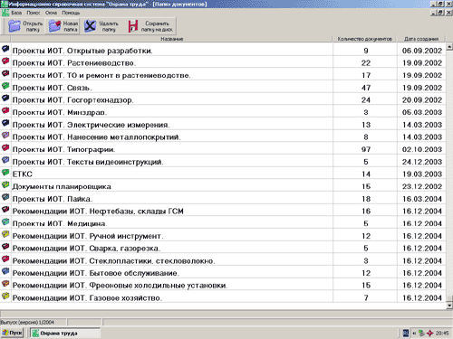Click date '06.09.2002' in the first row
The width and height of the screenshot is (453, 339).
pyautogui.click(x=422, y=51)
